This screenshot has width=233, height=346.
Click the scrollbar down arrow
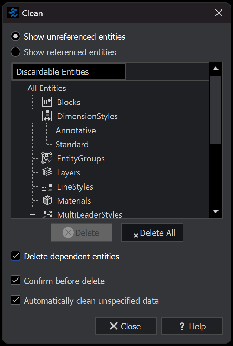coord(216,212)
